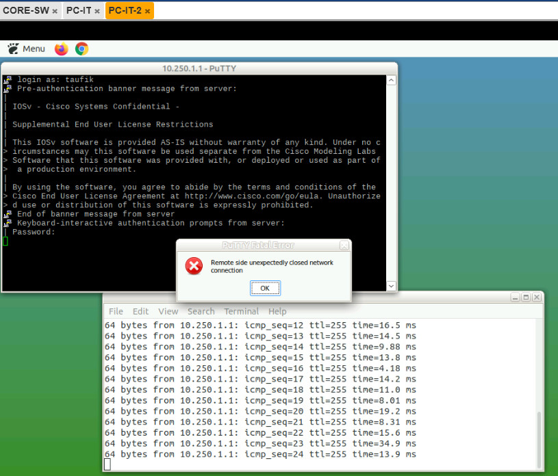558x476 pixels.
Task: Click the 'Pre-authentication banner message from server:' line
Action: coord(127,88)
